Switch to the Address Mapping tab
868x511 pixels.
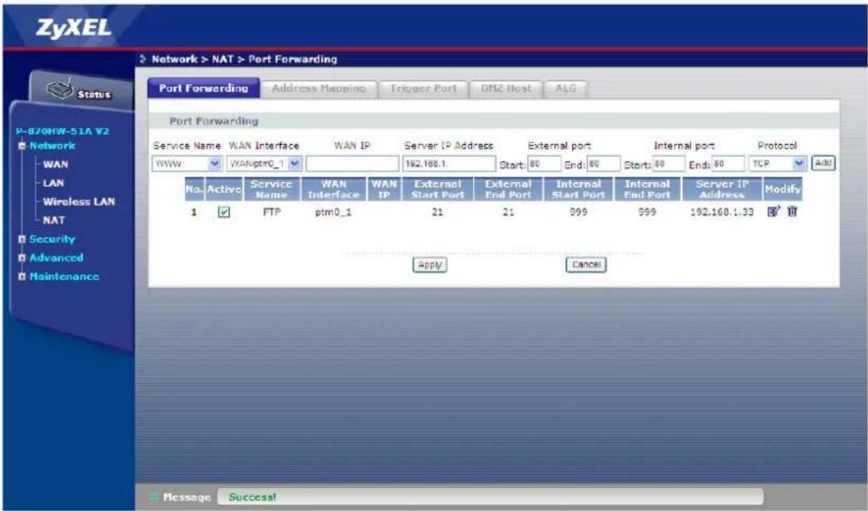318,88
